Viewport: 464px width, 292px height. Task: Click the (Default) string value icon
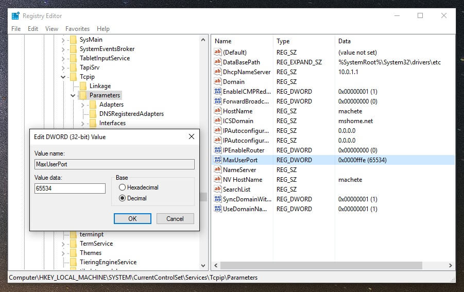(x=218, y=52)
